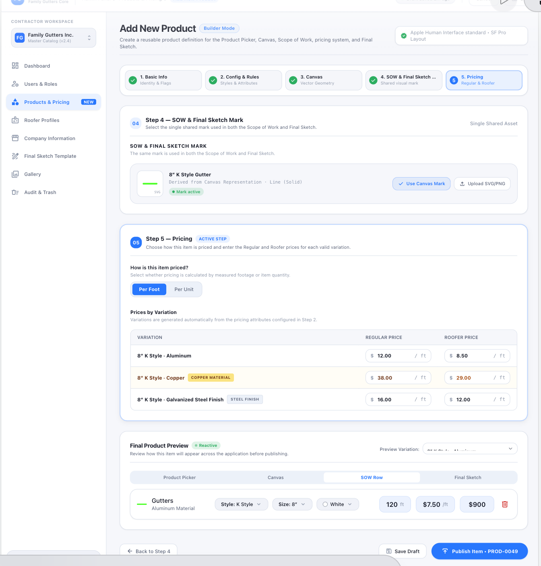Click the Save Draft button
Screen dimensions: 541x566
[x=403, y=551]
